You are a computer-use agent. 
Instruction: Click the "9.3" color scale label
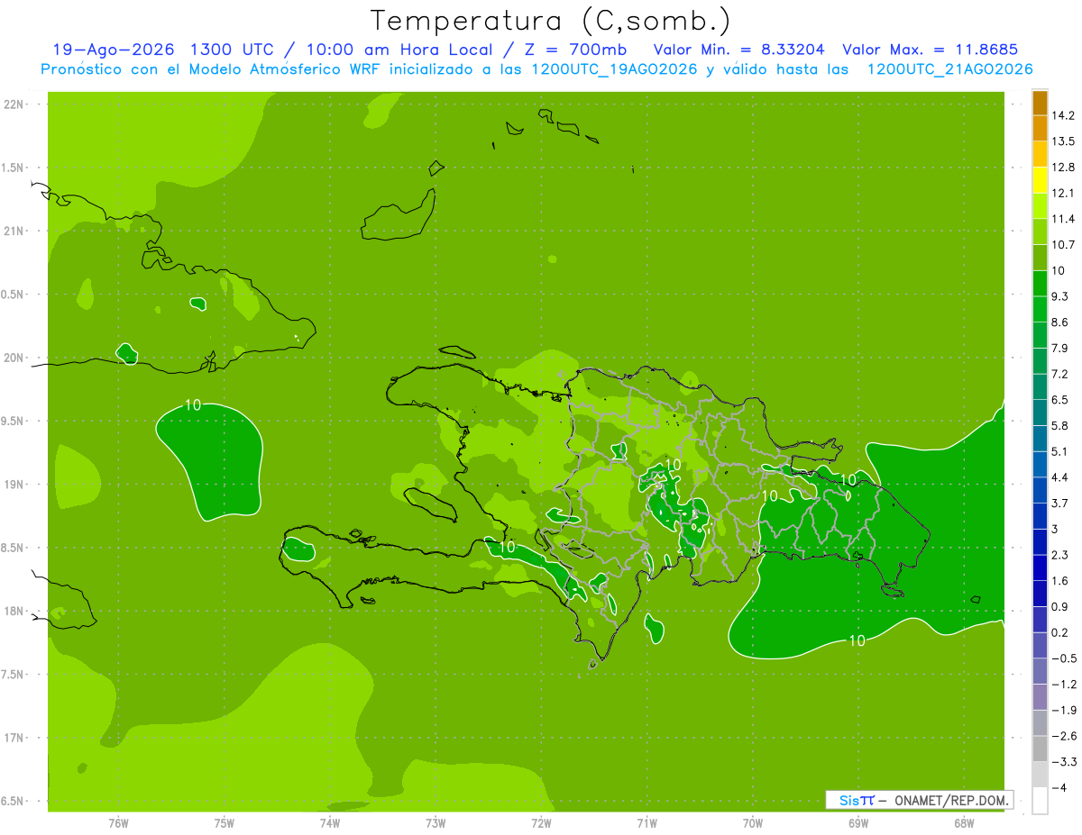click(x=1059, y=296)
